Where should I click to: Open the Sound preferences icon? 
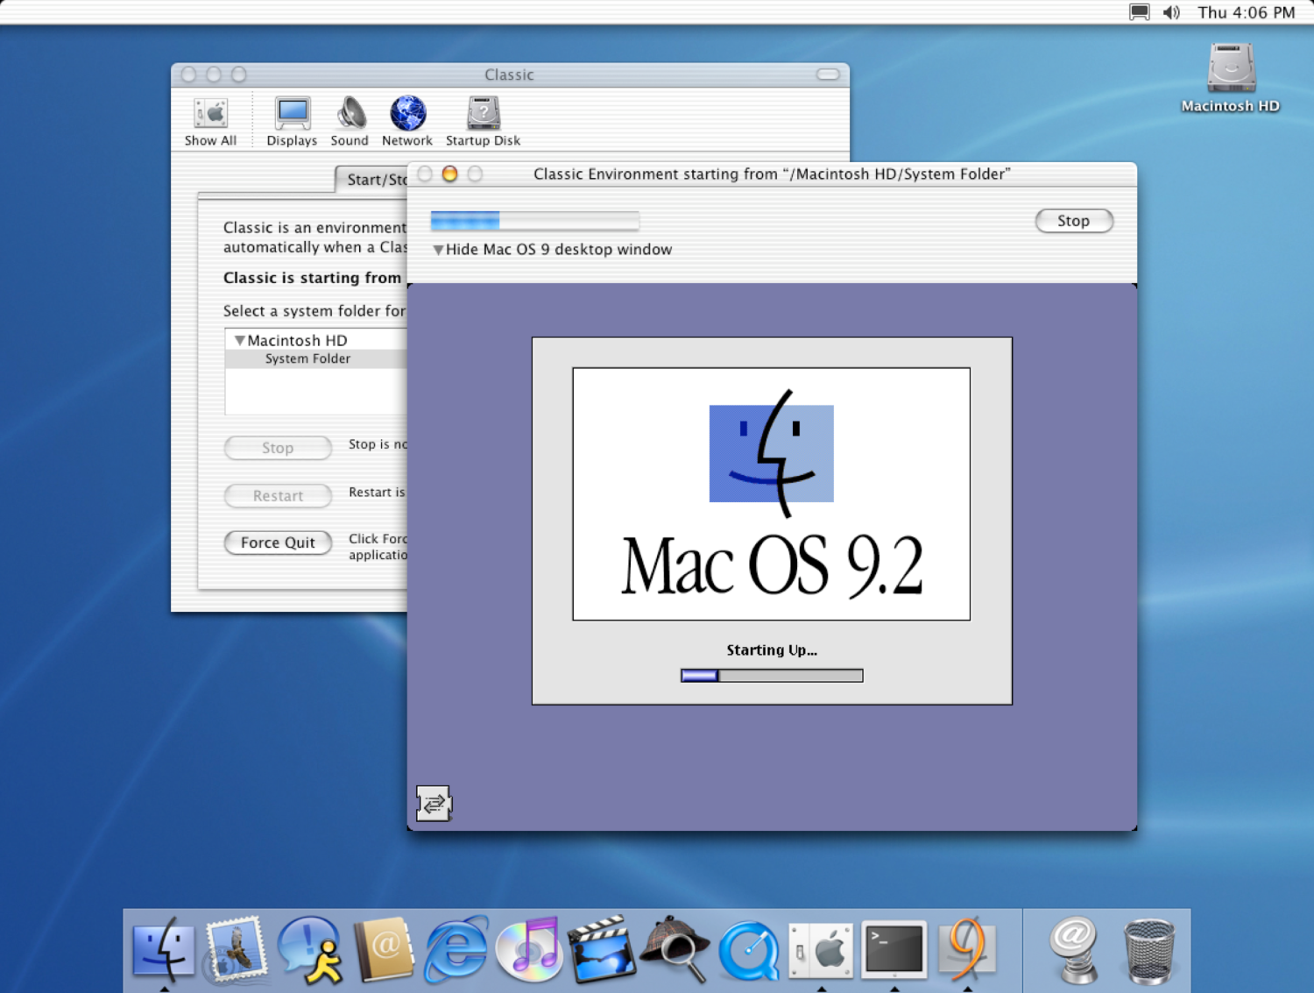(x=350, y=122)
